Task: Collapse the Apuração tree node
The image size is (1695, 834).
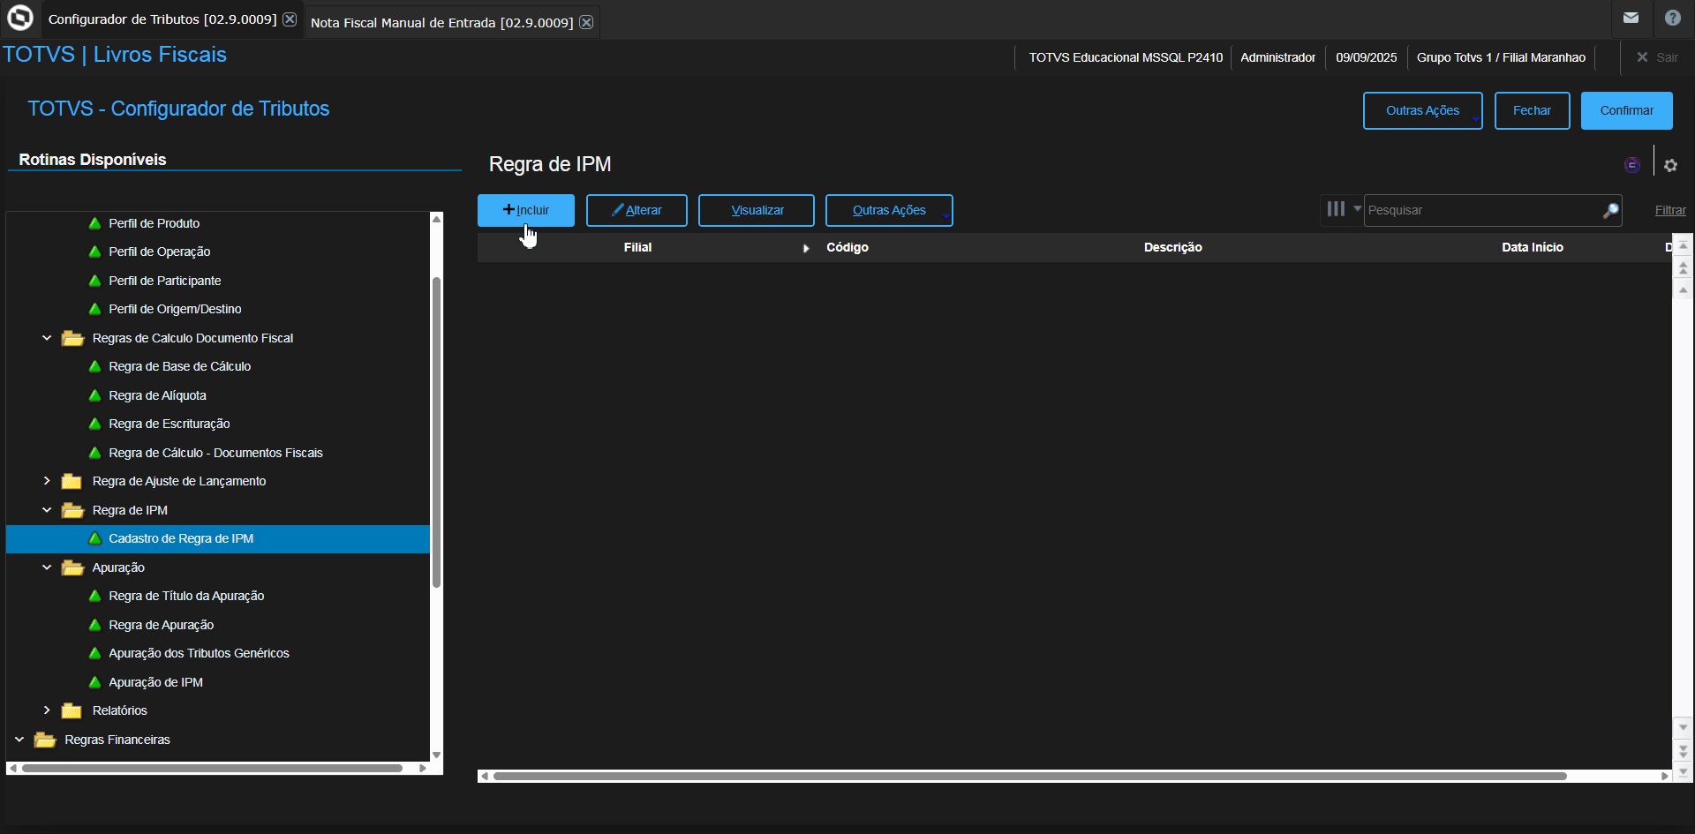Action: [47, 567]
